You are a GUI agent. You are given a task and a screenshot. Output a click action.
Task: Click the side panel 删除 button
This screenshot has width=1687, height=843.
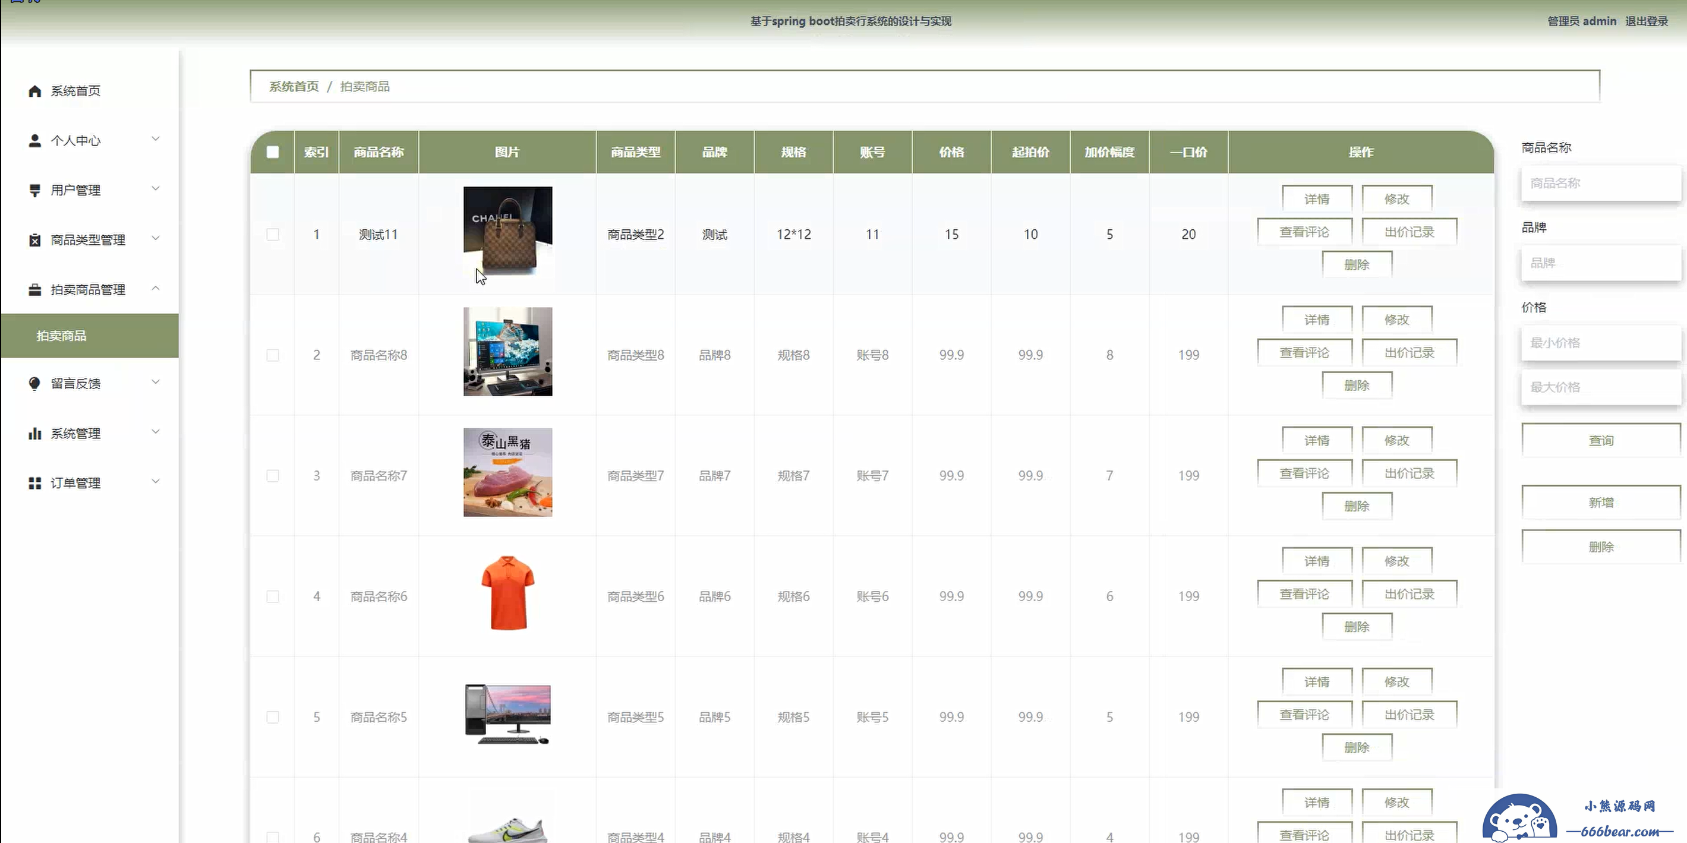[1601, 547]
